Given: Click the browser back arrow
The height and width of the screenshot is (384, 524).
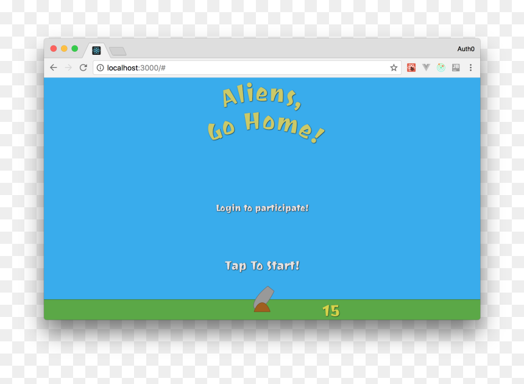Looking at the screenshot, I should point(54,68).
